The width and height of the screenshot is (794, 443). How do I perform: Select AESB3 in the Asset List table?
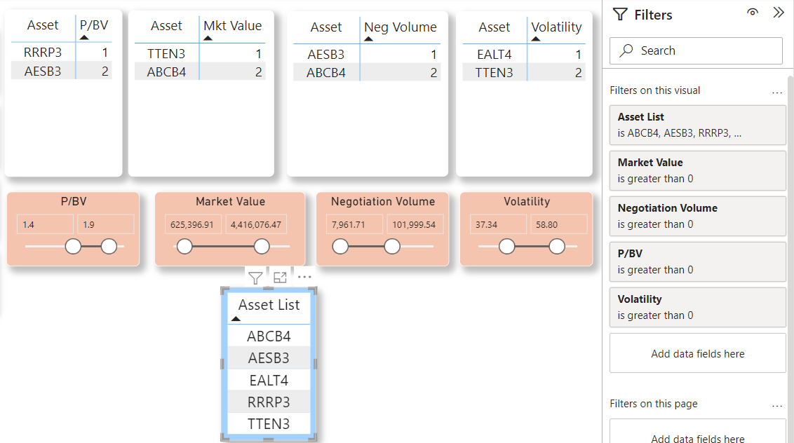269,358
